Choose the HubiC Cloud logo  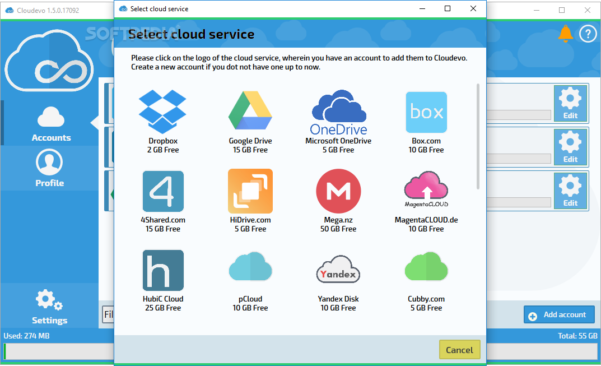163,270
